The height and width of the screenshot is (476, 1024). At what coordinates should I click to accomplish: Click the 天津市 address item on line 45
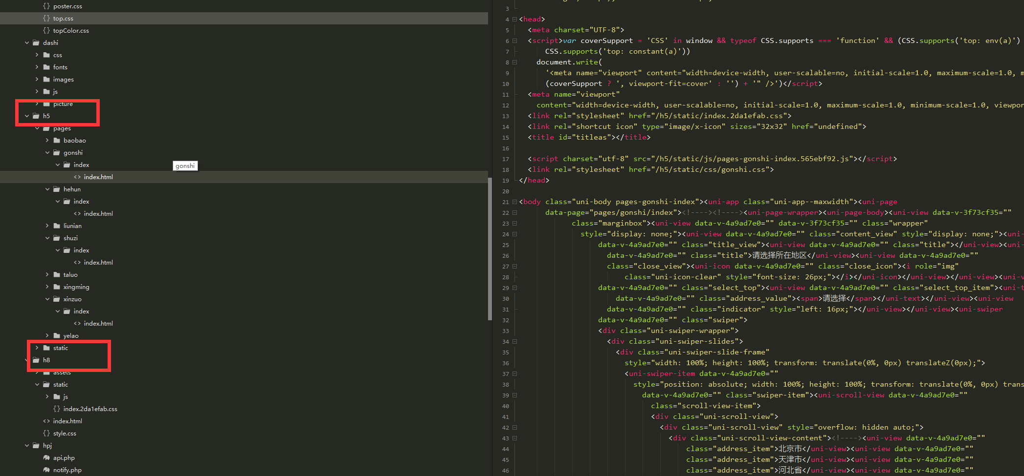[791, 459]
